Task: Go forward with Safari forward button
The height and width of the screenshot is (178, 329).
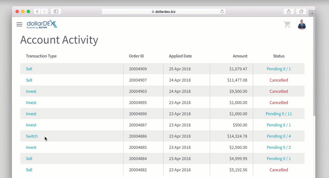Action: 44,12
